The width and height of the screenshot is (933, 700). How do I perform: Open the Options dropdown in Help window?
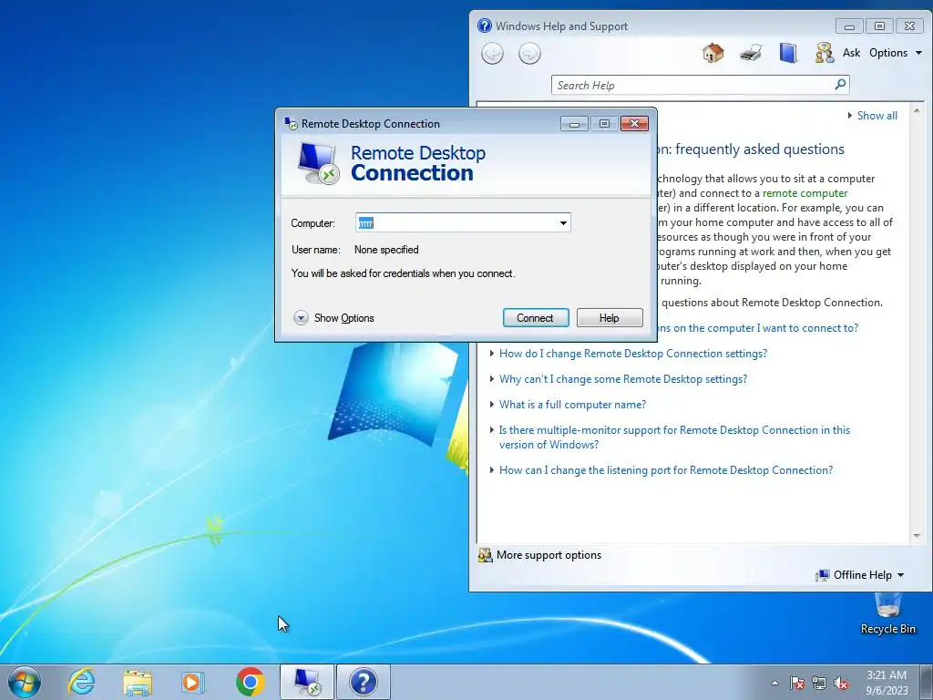(x=896, y=52)
